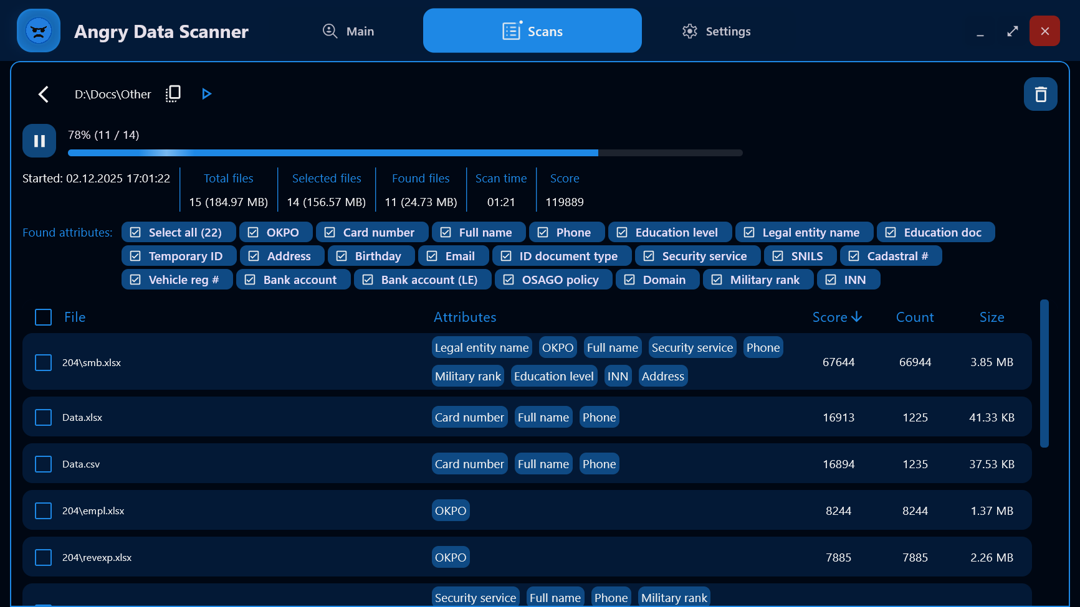Click the Angry Data Scanner logo
Image resolution: width=1080 pixels, height=607 pixels.
[x=39, y=31]
